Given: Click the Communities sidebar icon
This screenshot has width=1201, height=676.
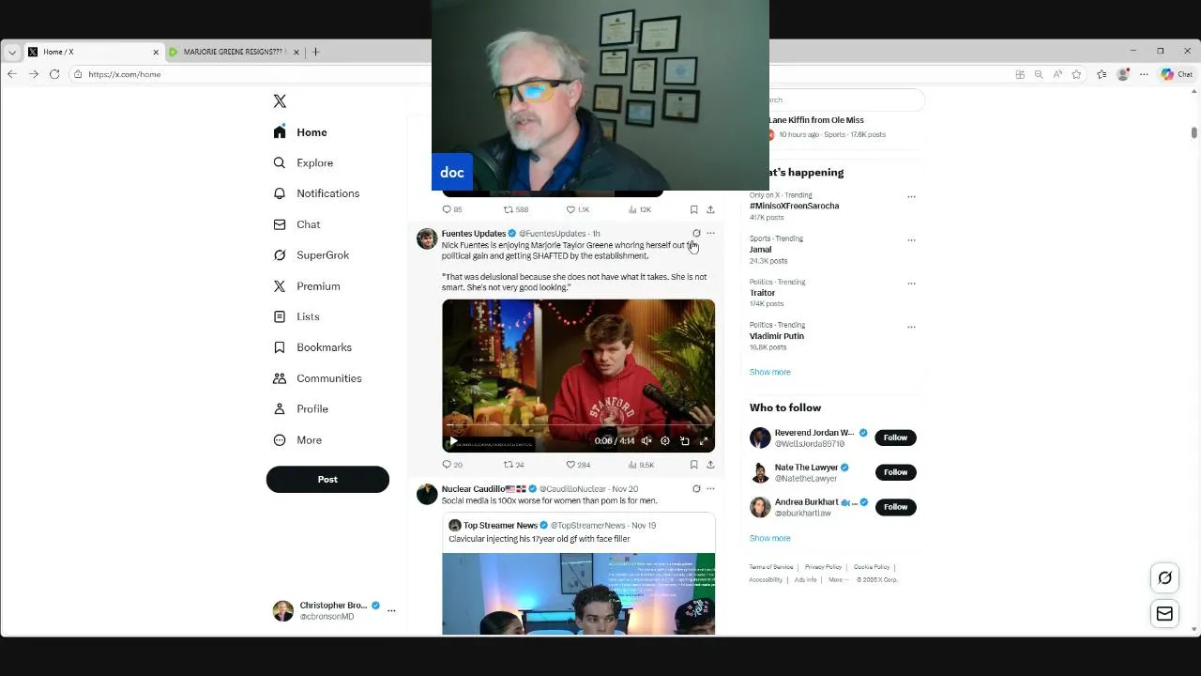Looking at the screenshot, I should 280,378.
